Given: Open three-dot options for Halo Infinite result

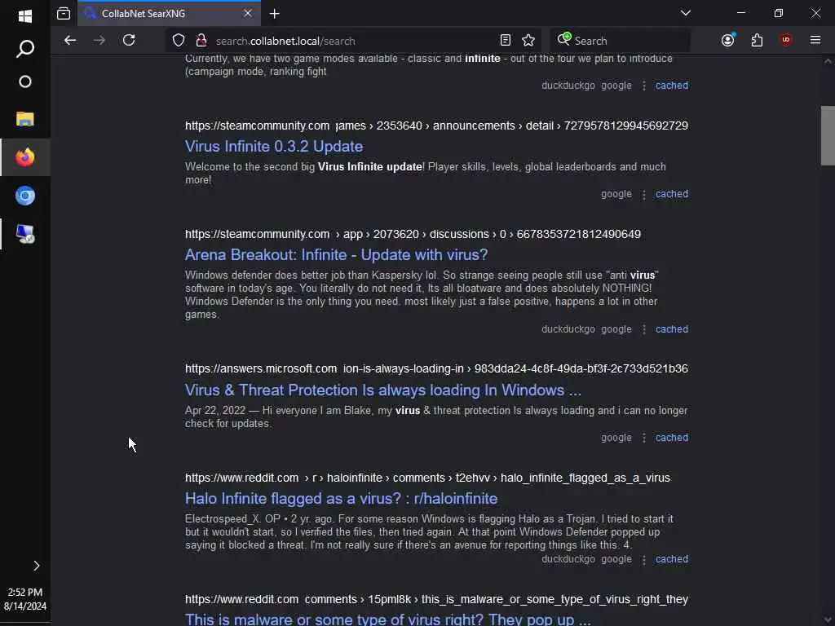Looking at the screenshot, I should click(x=644, y=559).
